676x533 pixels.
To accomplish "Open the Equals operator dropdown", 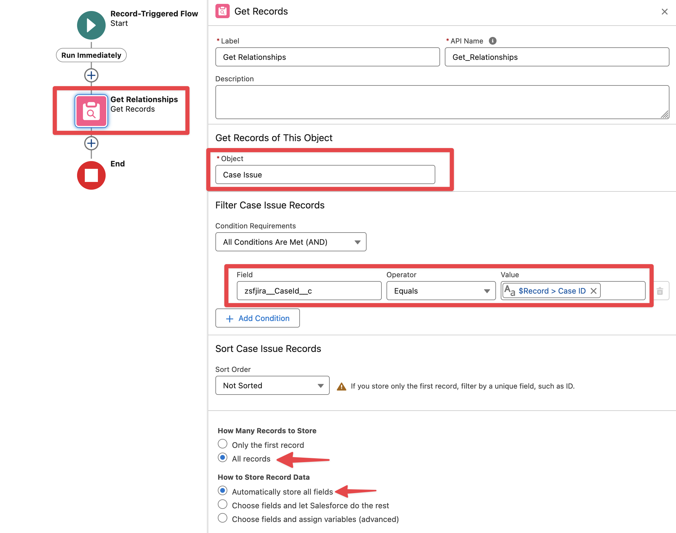I will [441, 291].
